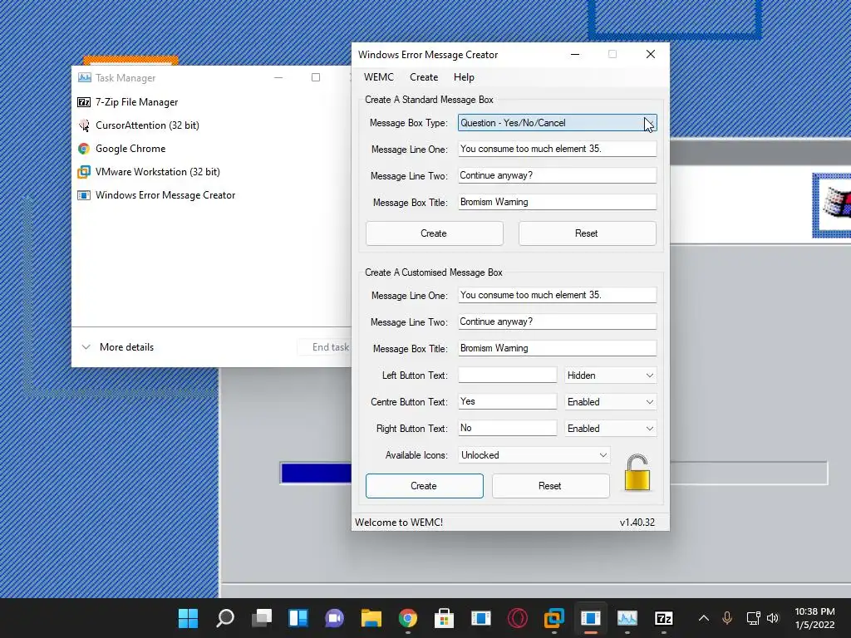This screenshot has height=638, width=851.
Task: Switch to 7-Zip on taskbar
Action: tap(664, 618)
